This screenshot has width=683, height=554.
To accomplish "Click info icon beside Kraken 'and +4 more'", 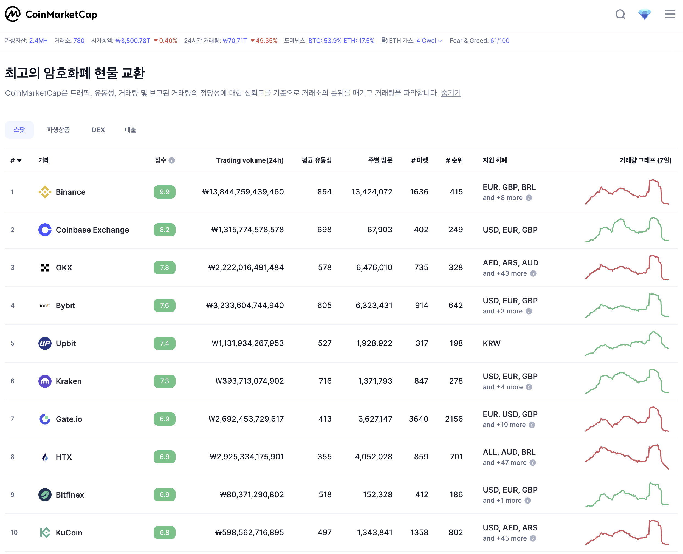I will click(529, 387).
